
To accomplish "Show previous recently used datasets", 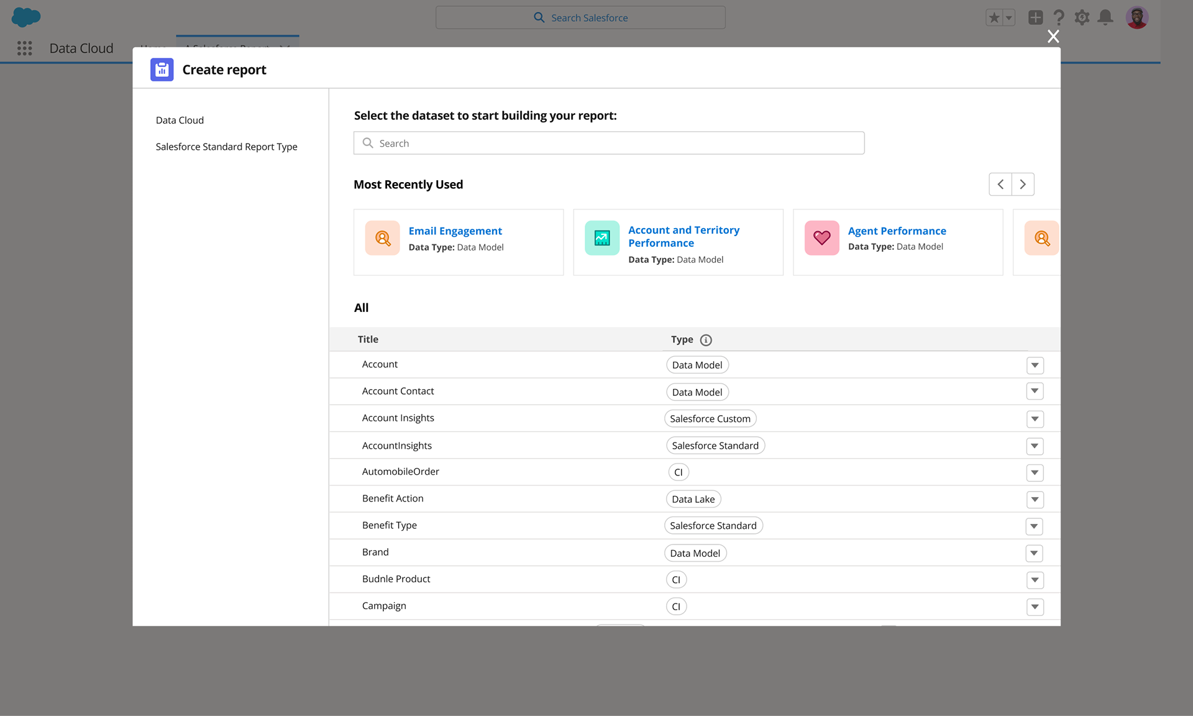I will pyautogui.click(x=1000, y=184).
